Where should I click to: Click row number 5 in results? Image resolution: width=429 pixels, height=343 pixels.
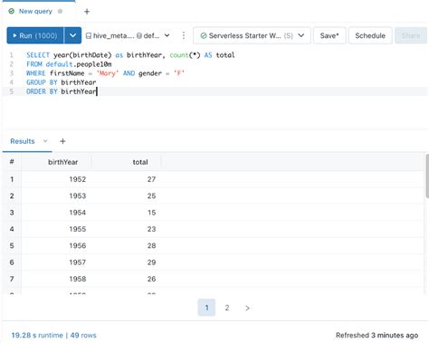click(x=12, y=245)
